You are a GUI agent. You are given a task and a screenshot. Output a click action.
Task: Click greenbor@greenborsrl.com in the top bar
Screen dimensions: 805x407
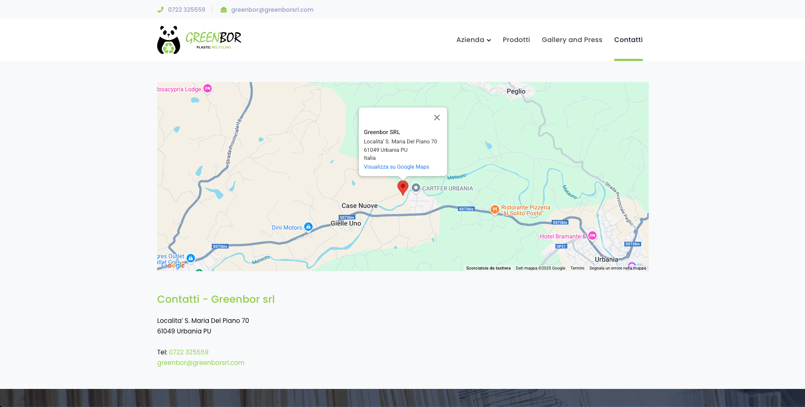[x=272, y=10]
